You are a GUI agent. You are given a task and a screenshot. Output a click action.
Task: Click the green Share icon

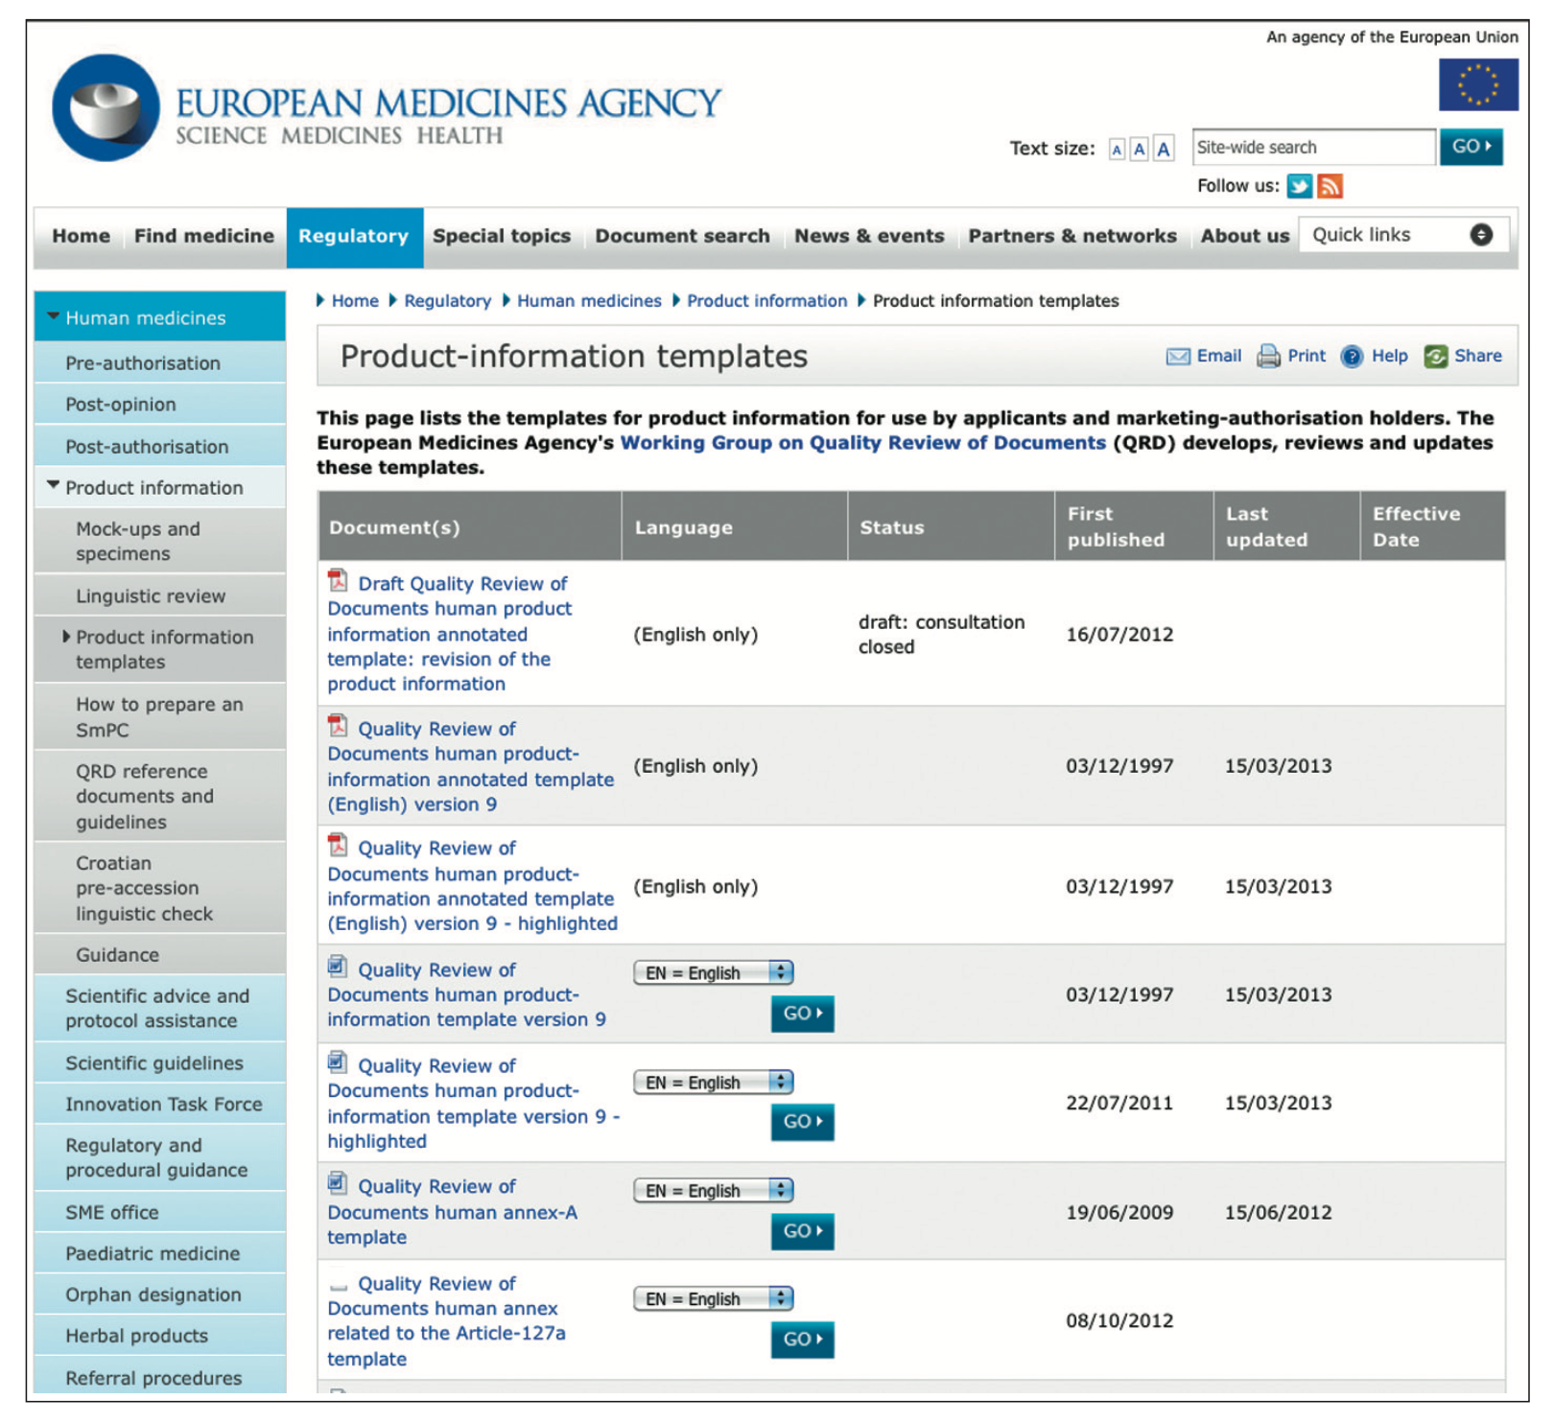click(x=1436, y=357)
